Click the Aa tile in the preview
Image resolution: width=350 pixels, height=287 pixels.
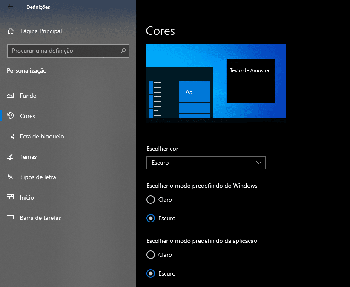[189, 92]
